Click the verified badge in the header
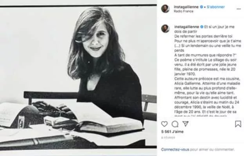This screenshot has height=156, width=244. [201, 7]
